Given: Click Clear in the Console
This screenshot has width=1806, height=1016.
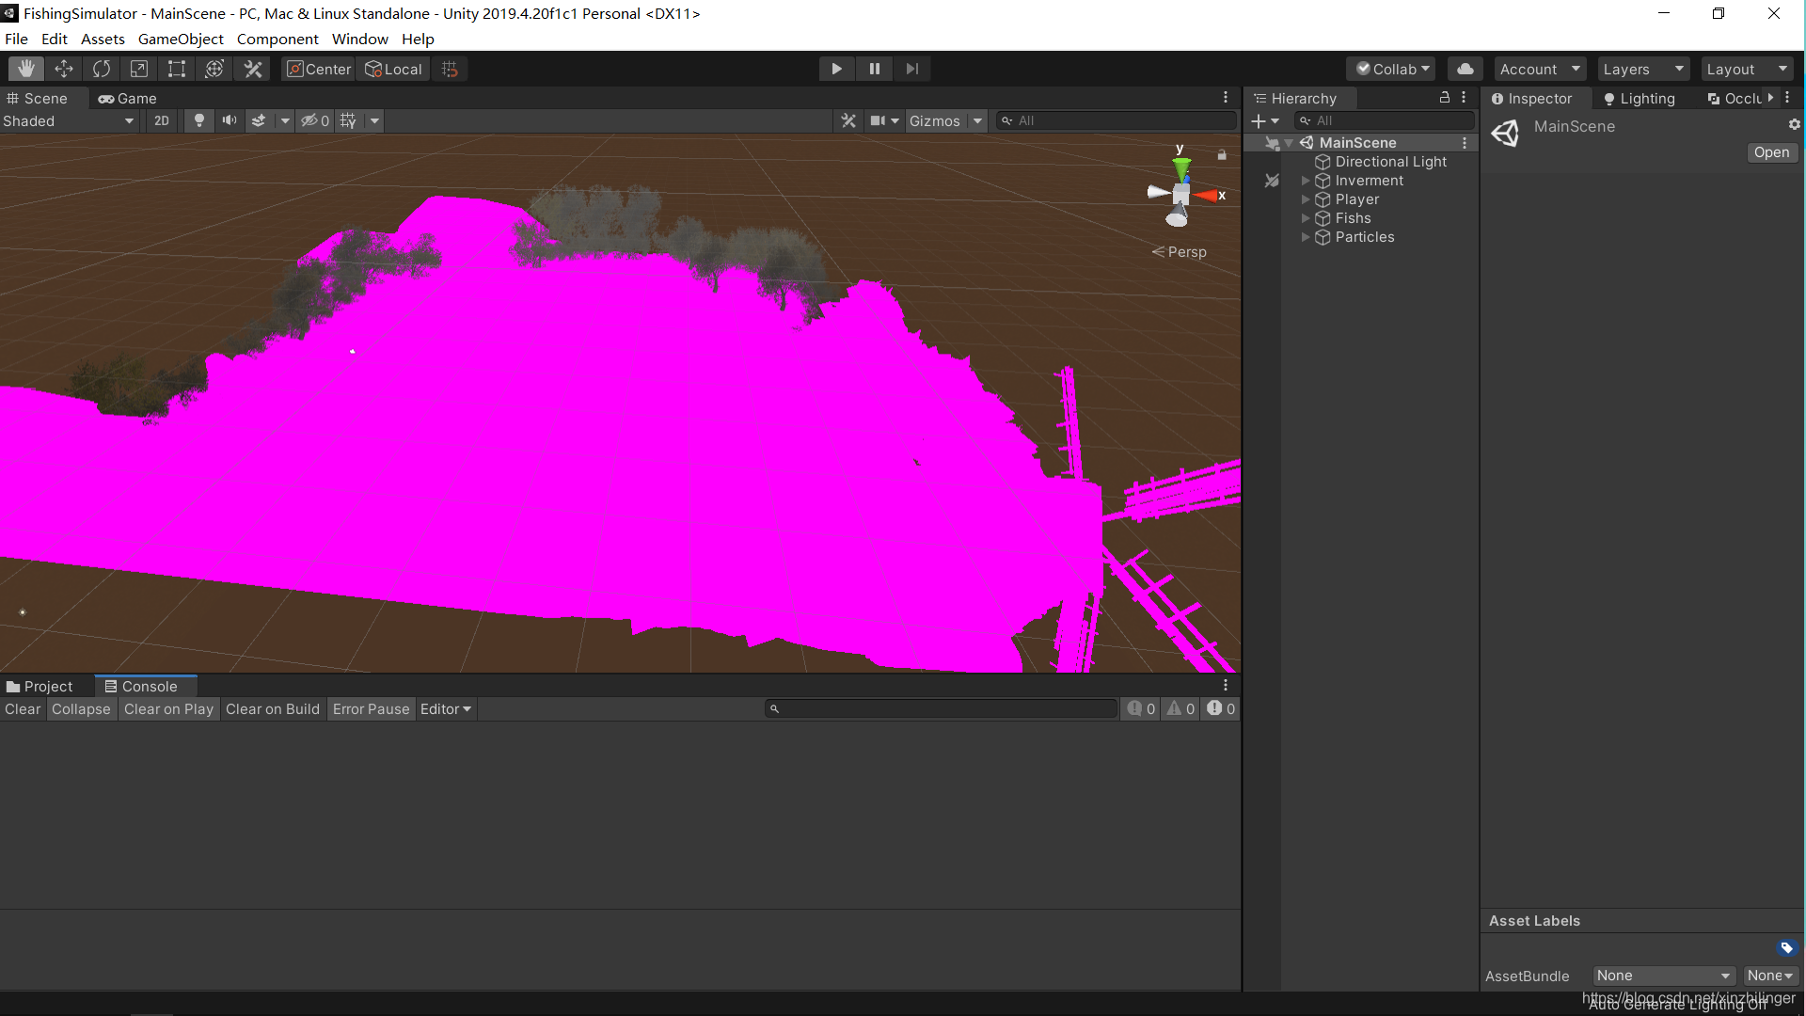Looking at the screenshot, I should pos(23,709).
